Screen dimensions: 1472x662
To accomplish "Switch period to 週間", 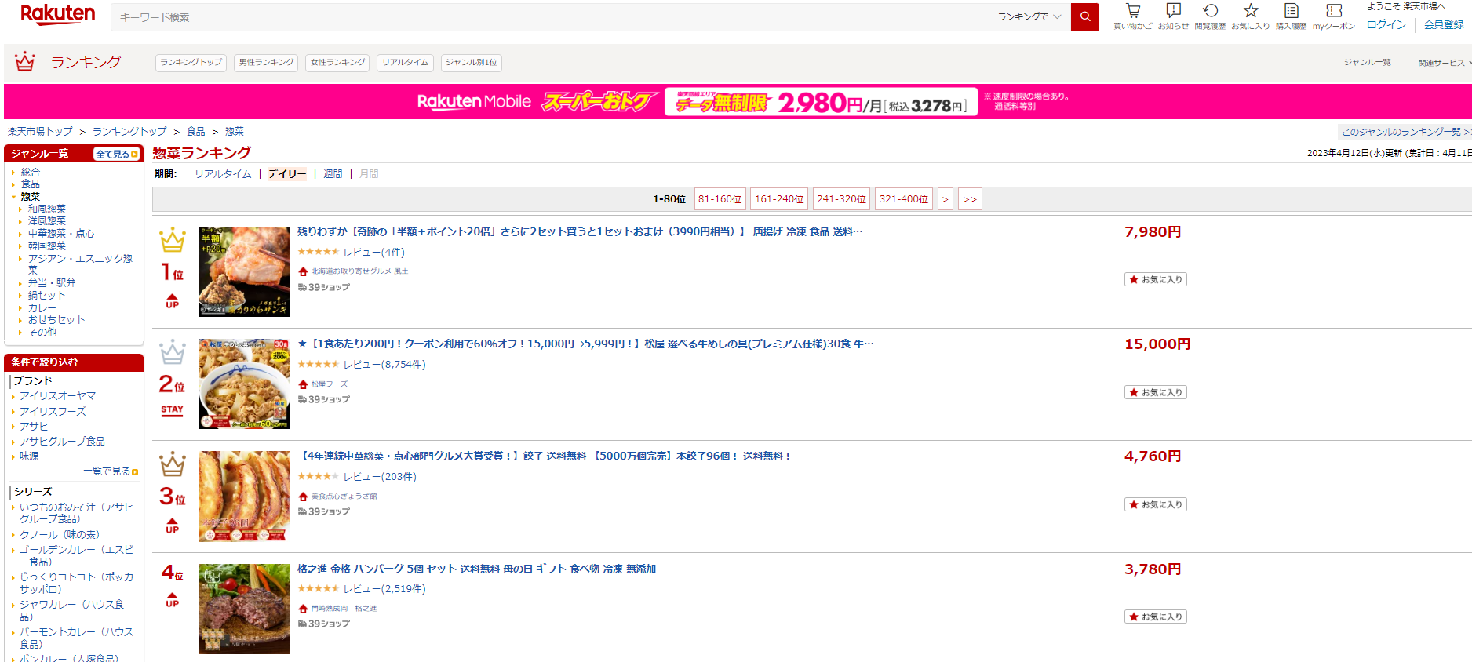I will (x=333, y=174).
